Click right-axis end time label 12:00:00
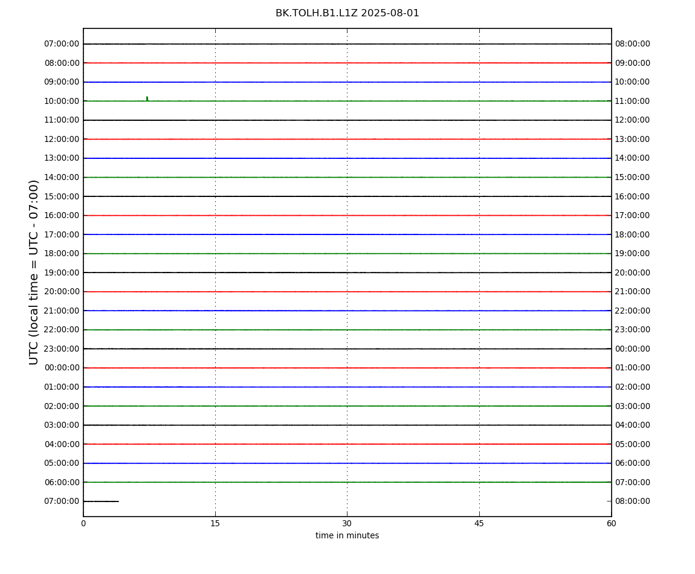Viewport: 695px width, 574px height. point(633,120)
